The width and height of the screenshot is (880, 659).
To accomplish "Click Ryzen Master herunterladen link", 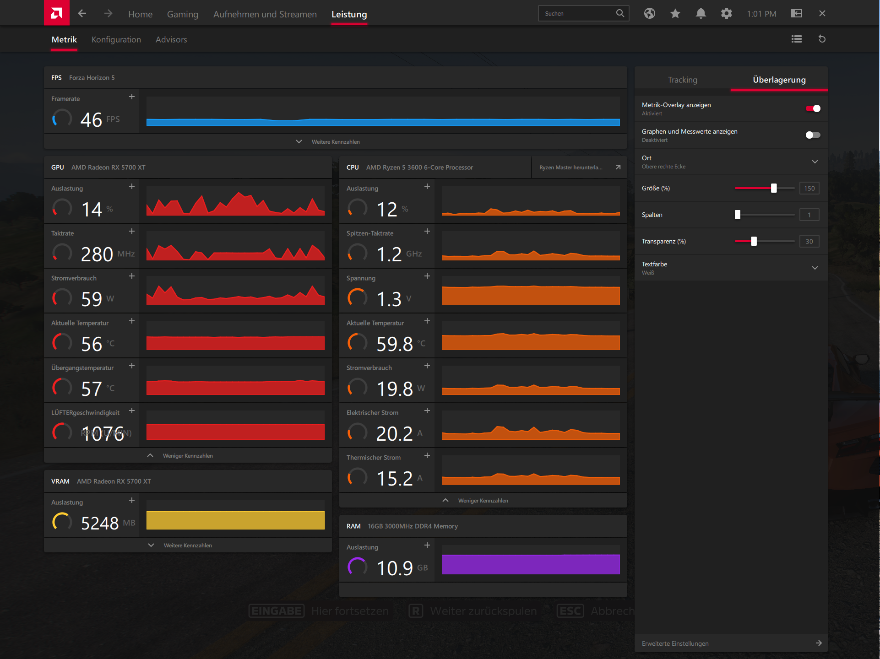I will [x=580, y=167].
